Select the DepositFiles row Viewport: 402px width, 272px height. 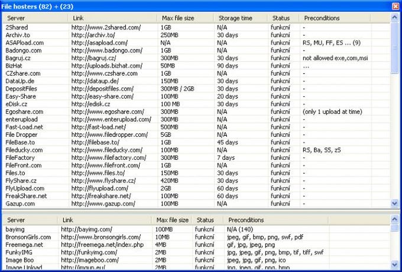pyautogui.click(x=196, y=89)
